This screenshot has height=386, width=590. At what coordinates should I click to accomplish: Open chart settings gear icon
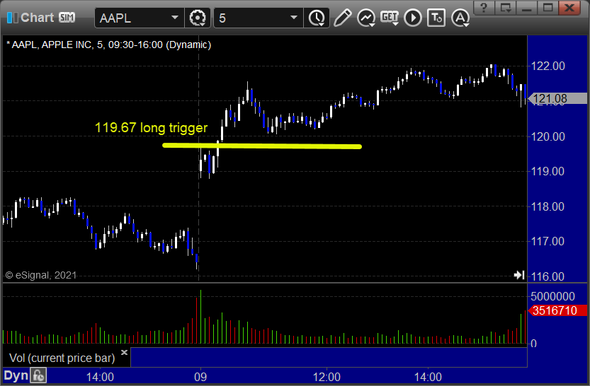(198, 18)
